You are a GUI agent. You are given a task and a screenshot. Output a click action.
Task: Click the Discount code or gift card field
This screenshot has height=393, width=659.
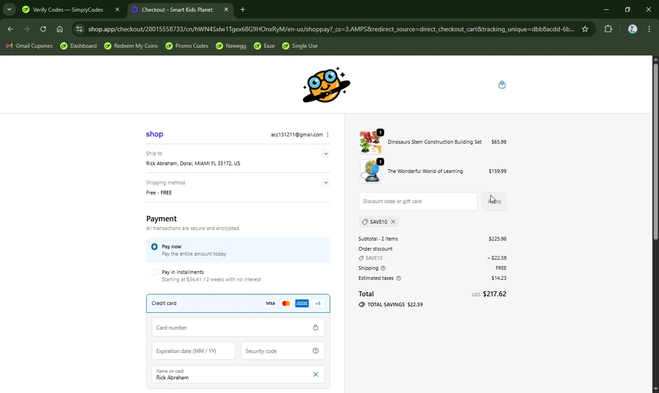418,201
